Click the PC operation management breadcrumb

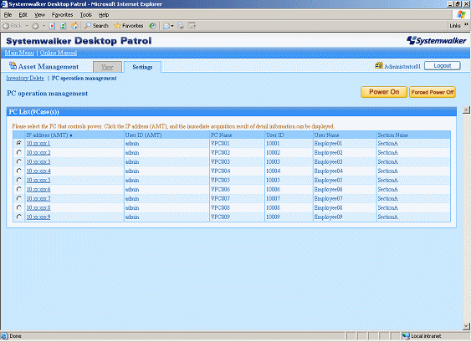[84, 78]
